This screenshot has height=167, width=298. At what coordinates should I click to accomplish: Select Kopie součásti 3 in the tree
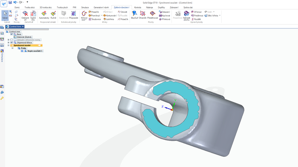(34, 51)
